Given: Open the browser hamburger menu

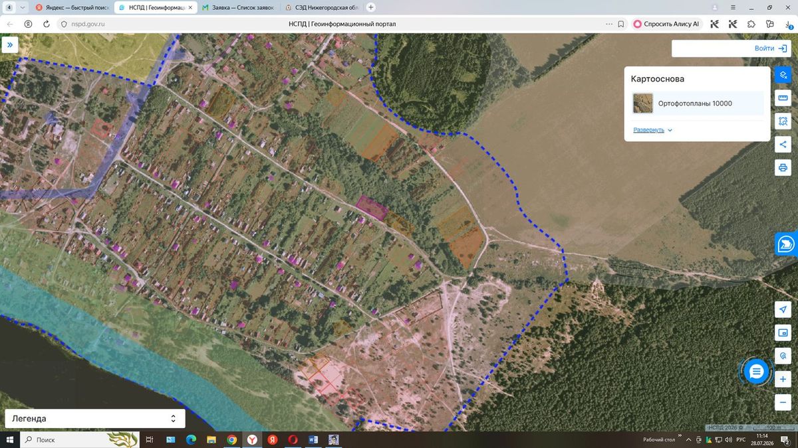Looking at the screenshot, I should click(733, 7).
